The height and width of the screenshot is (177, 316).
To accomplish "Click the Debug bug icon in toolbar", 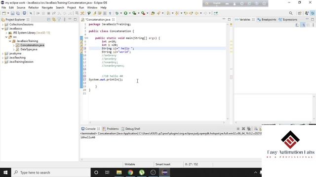I will 117,13.
